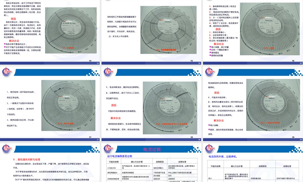Select the circular chart image on slide 16
This screenshot has width=303, height=182.
[270, 29]
